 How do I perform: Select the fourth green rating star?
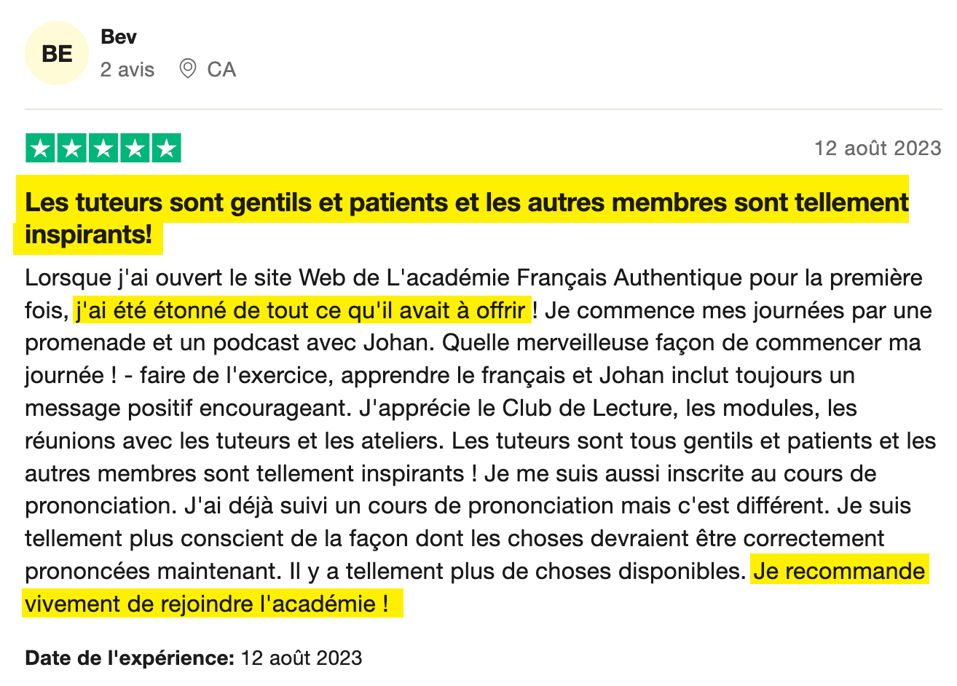click(135, 149)
